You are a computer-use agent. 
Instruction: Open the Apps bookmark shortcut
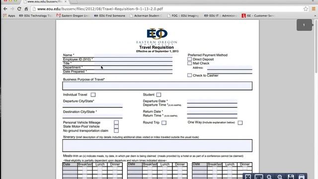pyautogui.click(x=9, y=15)
